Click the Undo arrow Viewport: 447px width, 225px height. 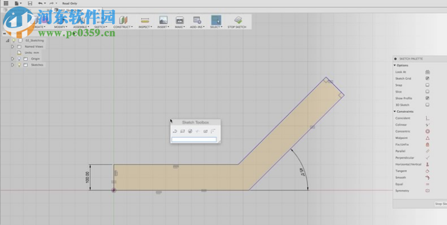tap(40, 3)
